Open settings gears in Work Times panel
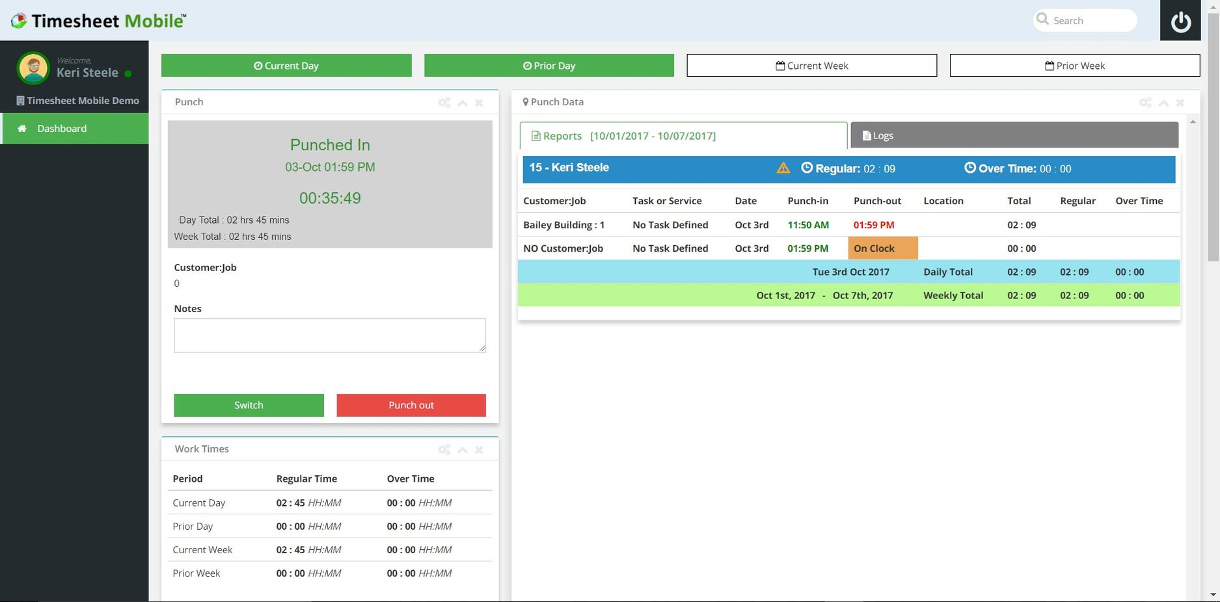 [x=444, y=450]
